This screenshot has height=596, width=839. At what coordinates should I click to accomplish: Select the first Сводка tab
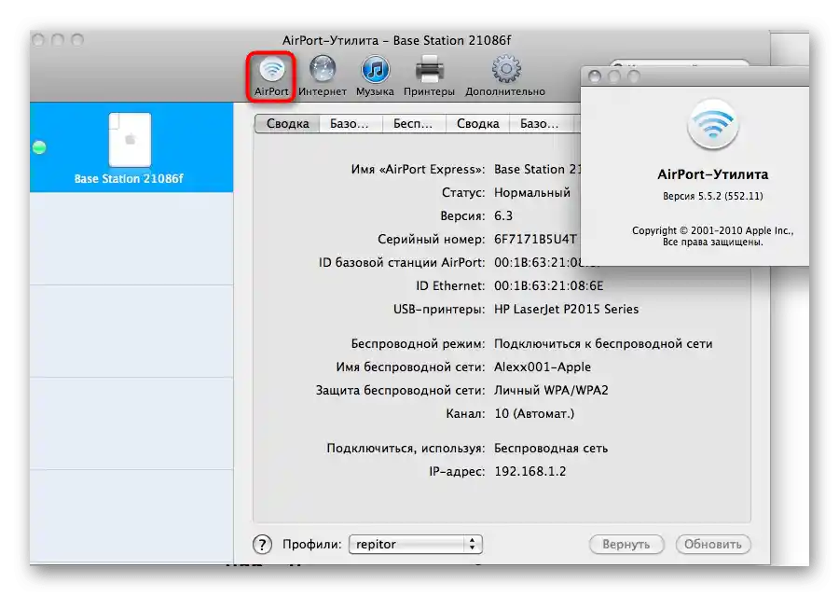coord(287,124)
